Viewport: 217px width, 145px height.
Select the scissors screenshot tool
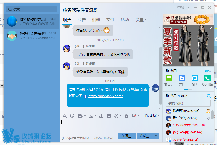point(116,116)
